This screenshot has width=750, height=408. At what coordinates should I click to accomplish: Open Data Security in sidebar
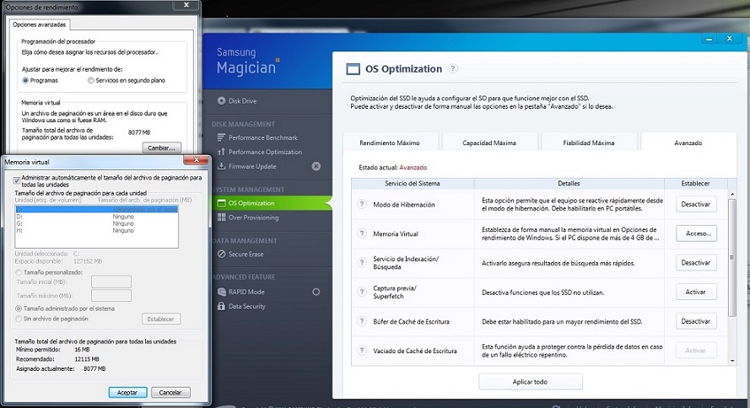point(241,306)
